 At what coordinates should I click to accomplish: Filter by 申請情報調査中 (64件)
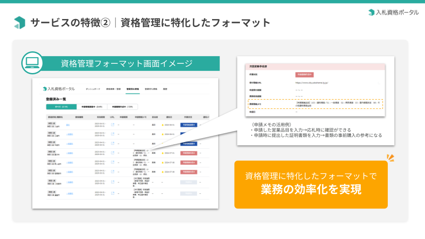click(x=92, y=107)
